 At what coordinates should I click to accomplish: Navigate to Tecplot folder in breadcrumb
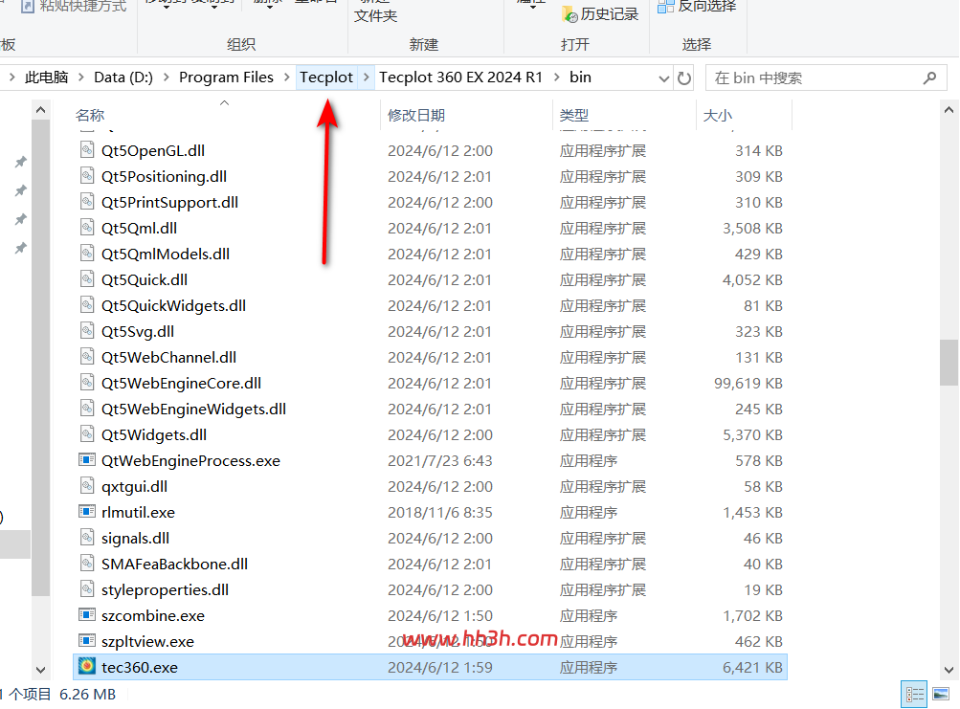pos(326,78)
